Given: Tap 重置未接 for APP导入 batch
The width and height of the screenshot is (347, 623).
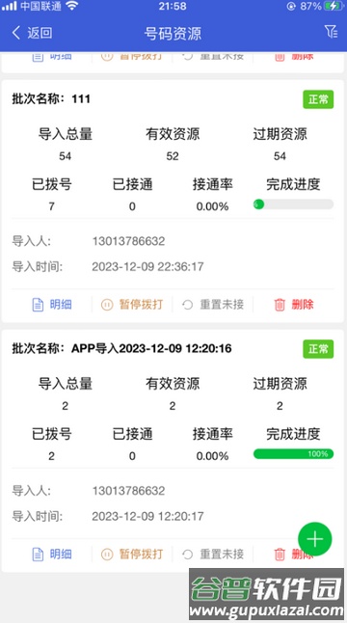Looking at the screenshot, I should point(213,554).
